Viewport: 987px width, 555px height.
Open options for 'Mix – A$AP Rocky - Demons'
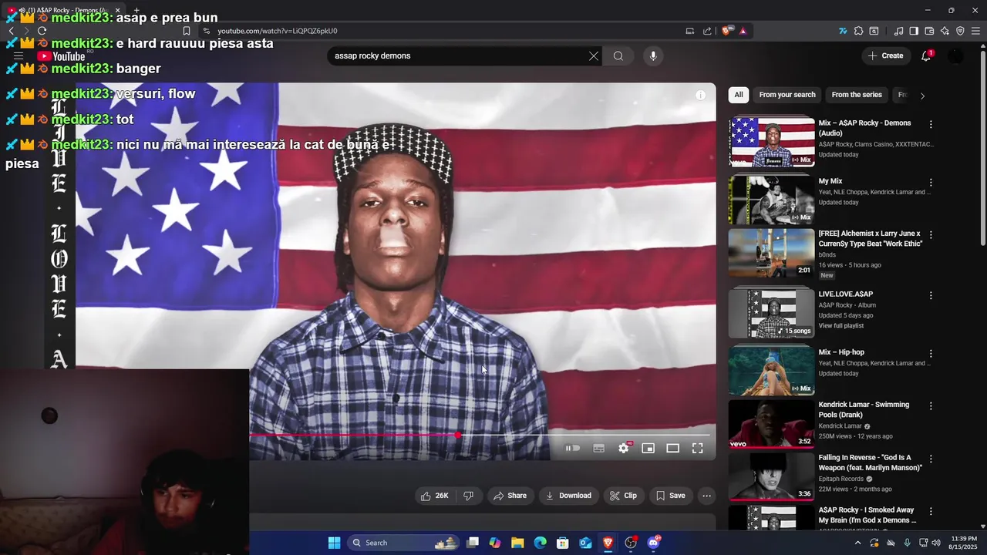(931, 124)
